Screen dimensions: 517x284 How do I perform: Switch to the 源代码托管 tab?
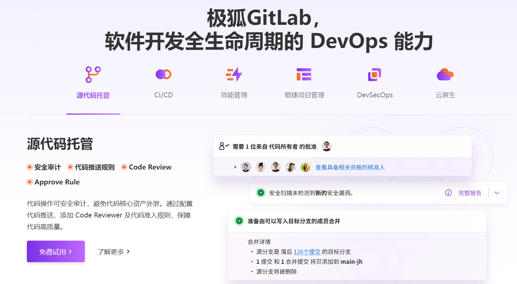(93, 95)
